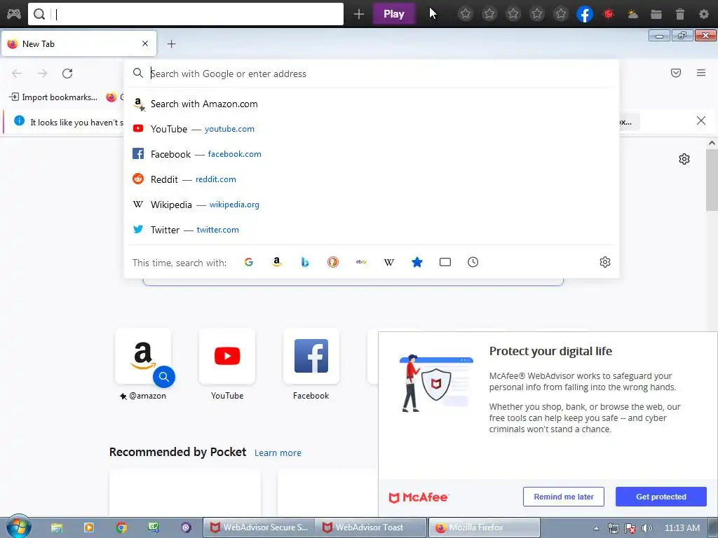The height and width of the screenshot is (538, 718).
Task: Close the New Tab tab
Action: pos(145,43)
